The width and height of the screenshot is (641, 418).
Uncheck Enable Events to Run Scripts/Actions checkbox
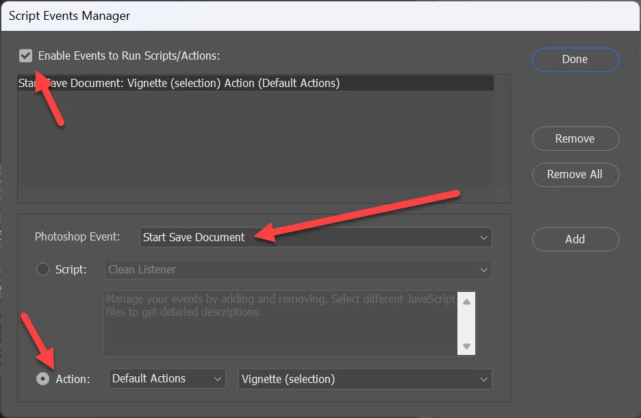coord(25,56)
